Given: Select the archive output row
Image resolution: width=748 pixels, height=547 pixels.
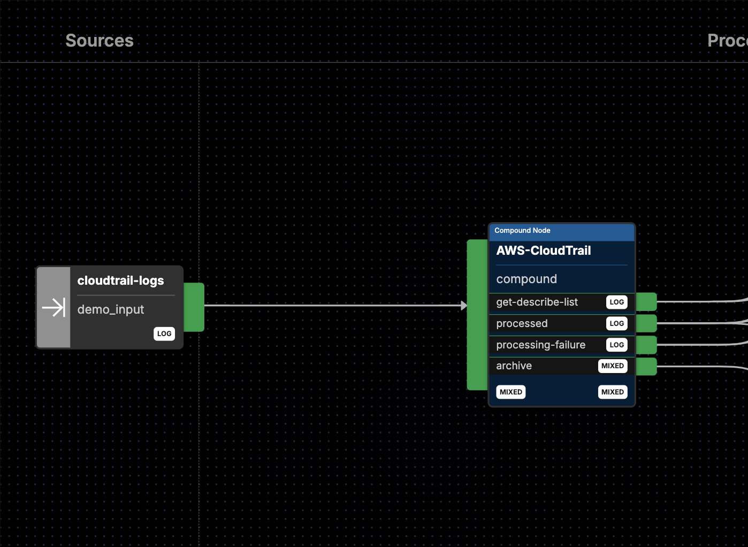Looking at the screenshot, I should click(x=562, y=366).
